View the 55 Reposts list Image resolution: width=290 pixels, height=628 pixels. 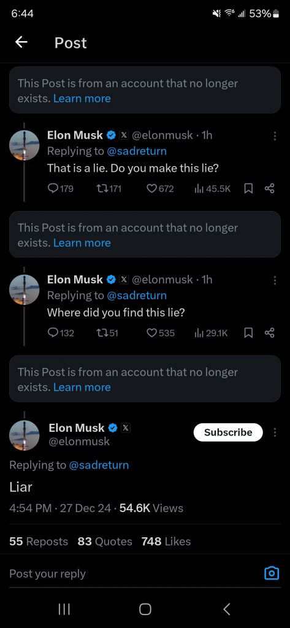pos(39,542)
